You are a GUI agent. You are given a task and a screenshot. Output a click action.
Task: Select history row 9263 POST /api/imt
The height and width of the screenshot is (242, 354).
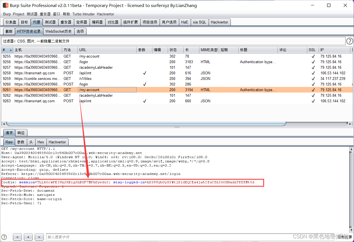click(177, 101)
